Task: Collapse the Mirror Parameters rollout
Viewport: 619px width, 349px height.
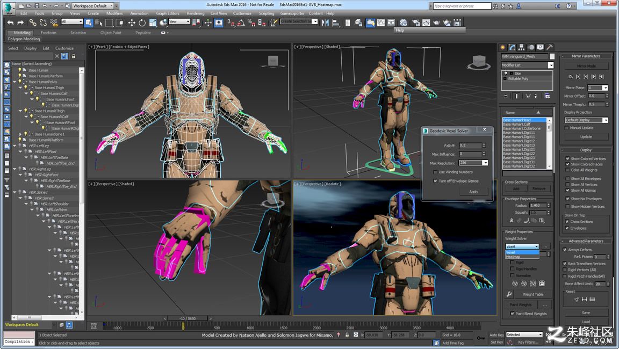Action: 586,56
